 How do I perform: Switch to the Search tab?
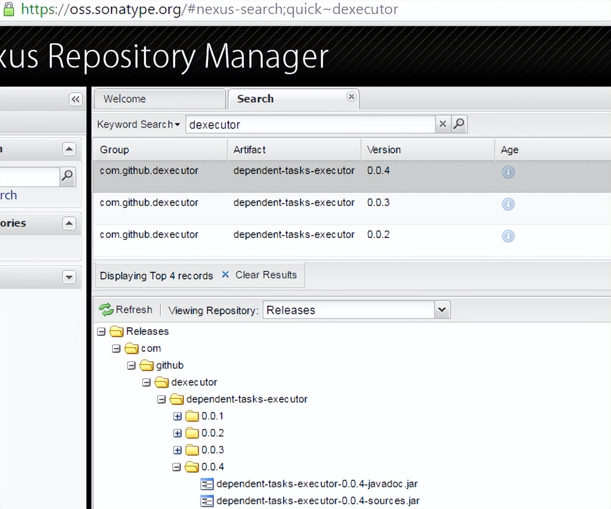[293, 99]
